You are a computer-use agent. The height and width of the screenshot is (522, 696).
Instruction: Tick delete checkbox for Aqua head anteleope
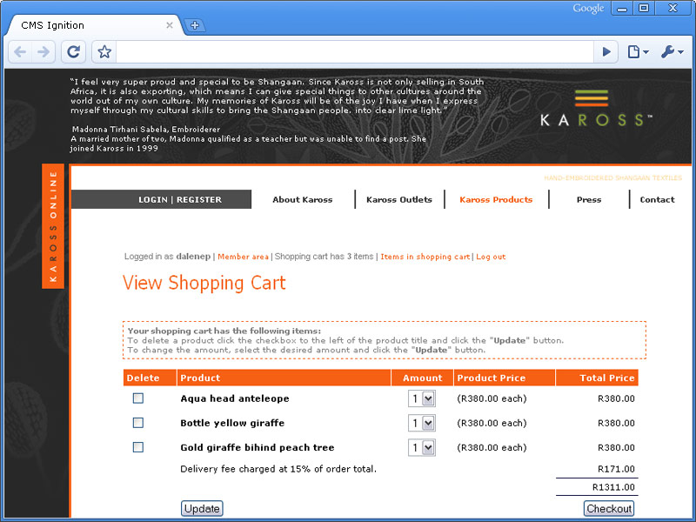pyautogui.click(x=138, y=398)
